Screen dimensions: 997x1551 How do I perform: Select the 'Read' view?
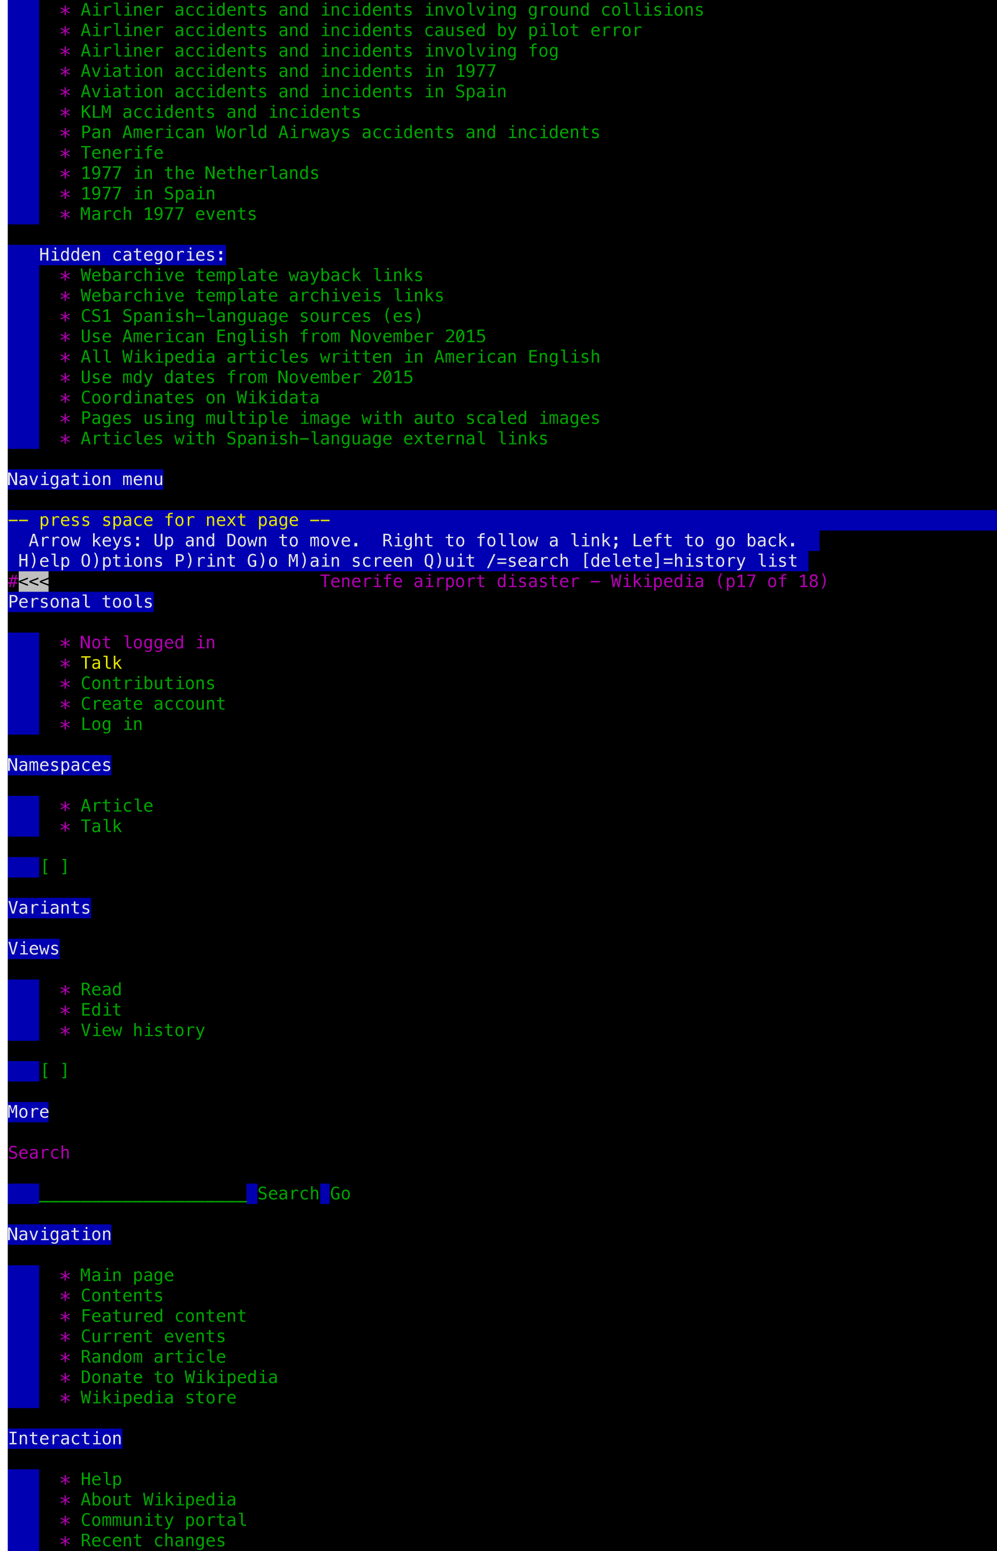(101, 990)
